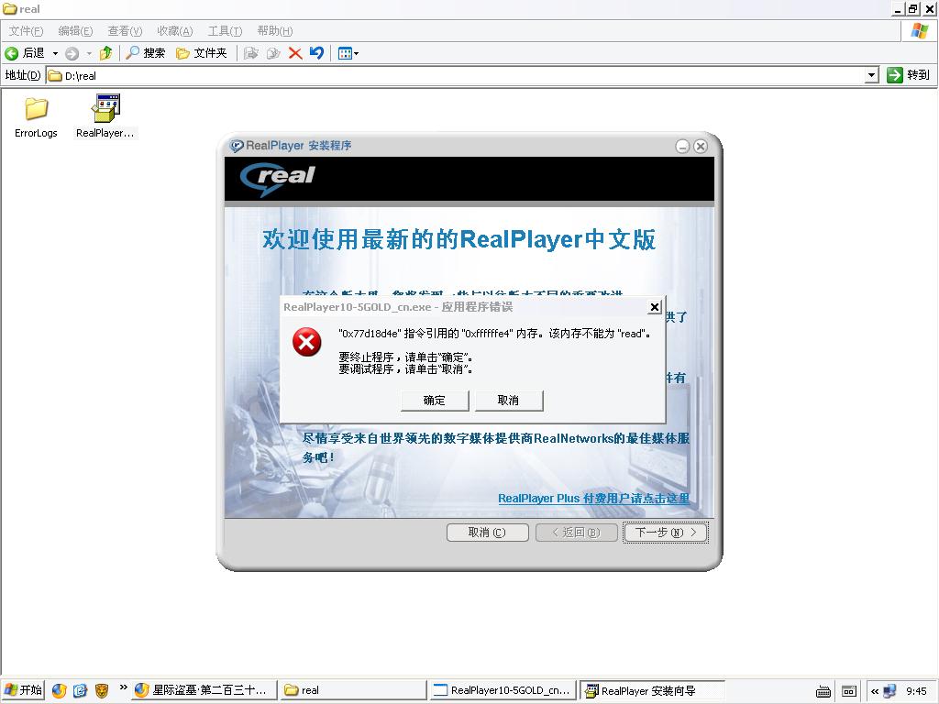Click 确定 in the application error dialog
The height and width of the screenshot is (704, 939).
[434, 401]
